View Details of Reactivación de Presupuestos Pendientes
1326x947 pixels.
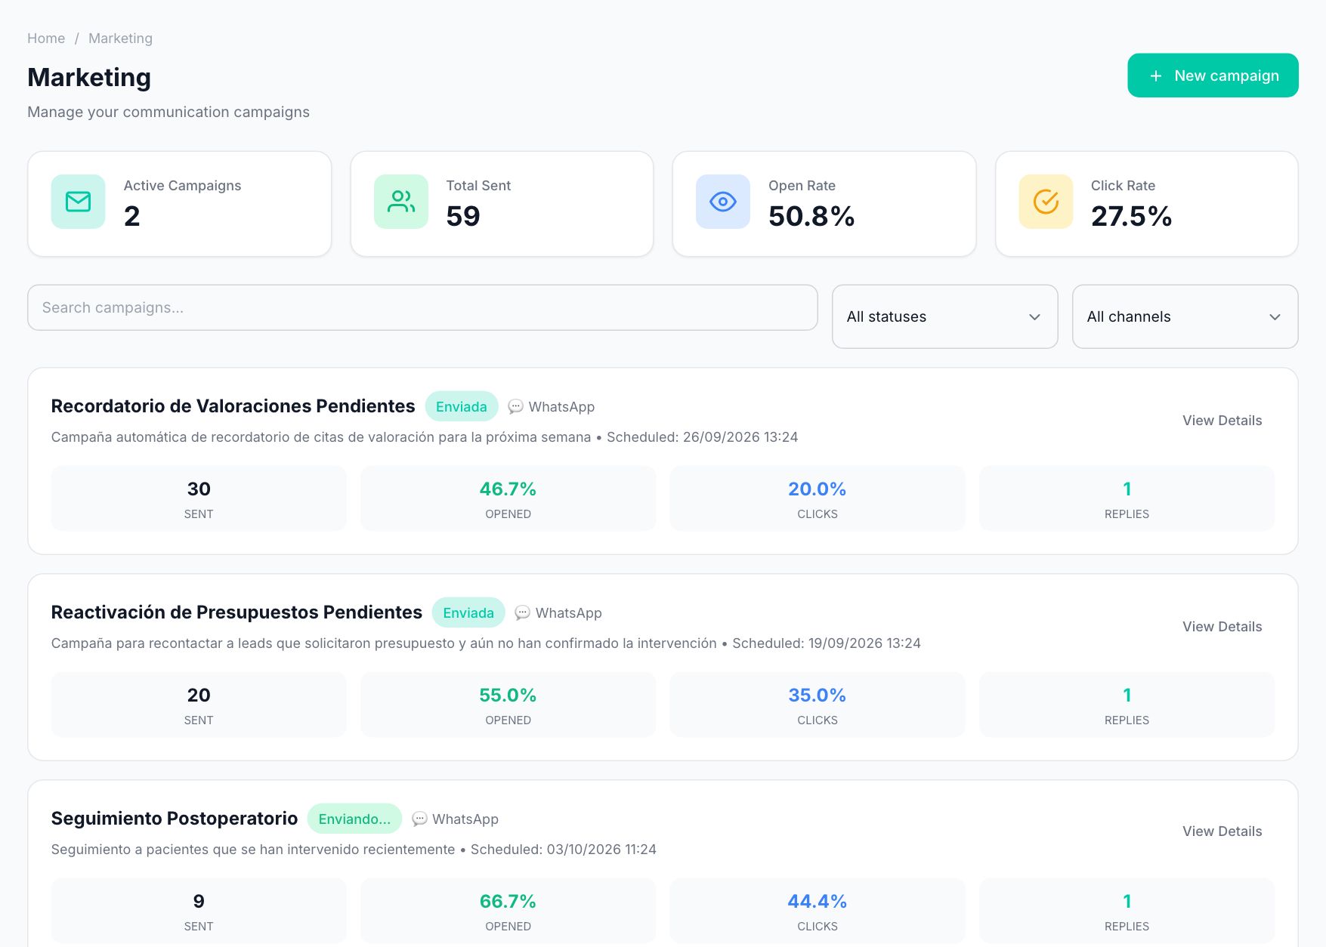(1222, 627)
